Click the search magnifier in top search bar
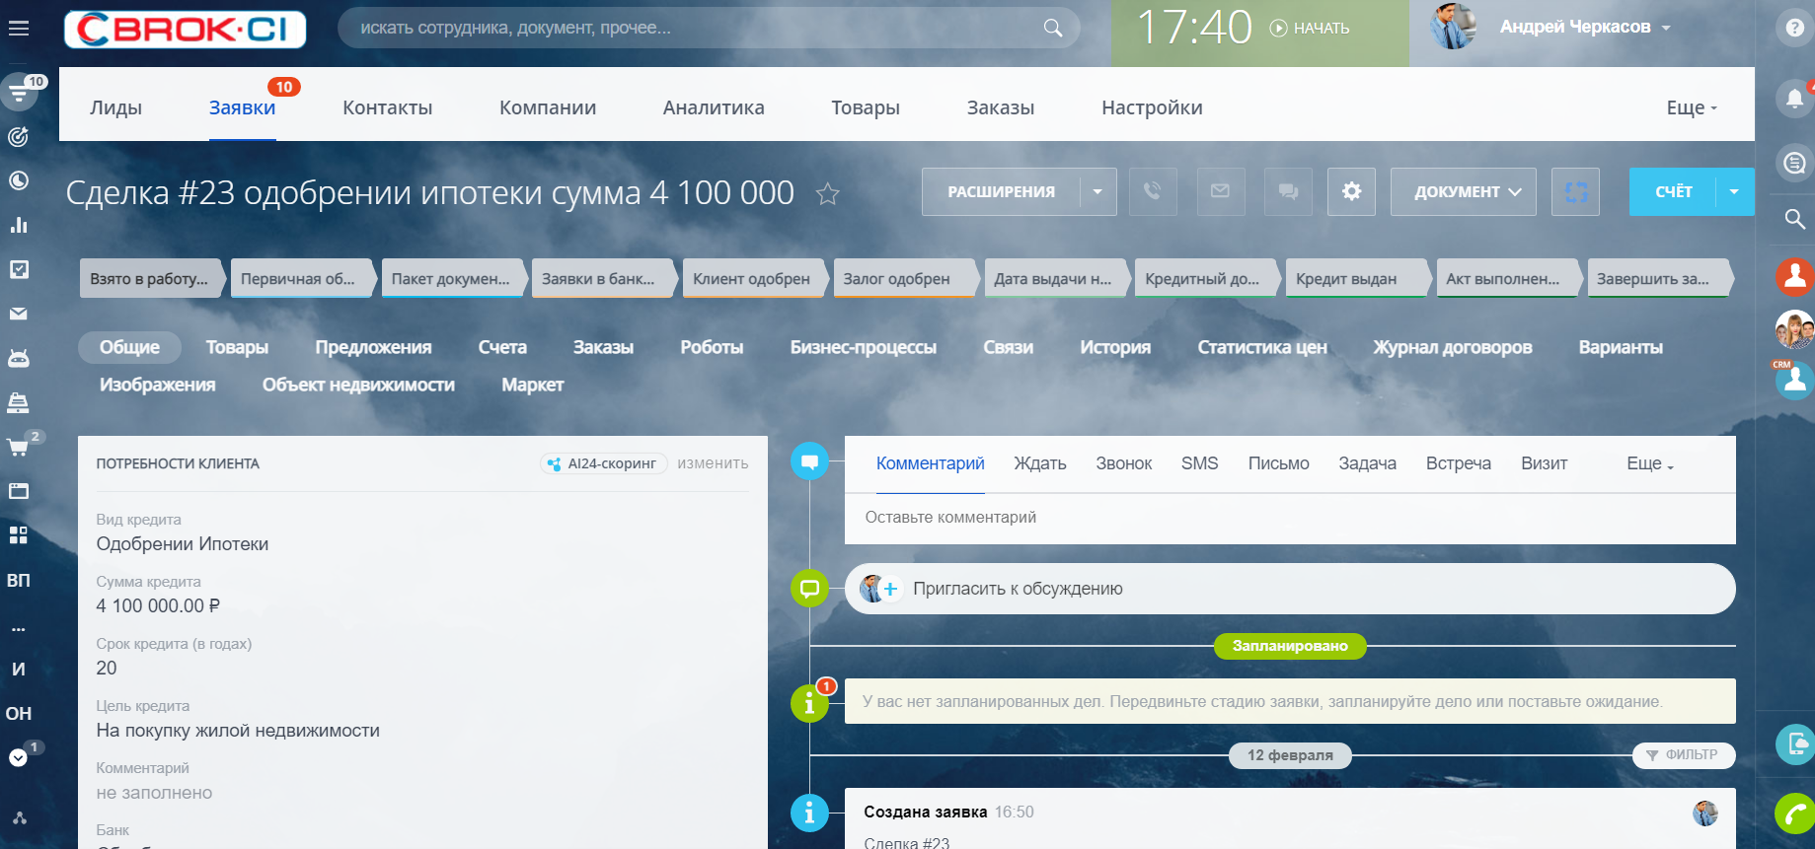 pos(1053,29)
